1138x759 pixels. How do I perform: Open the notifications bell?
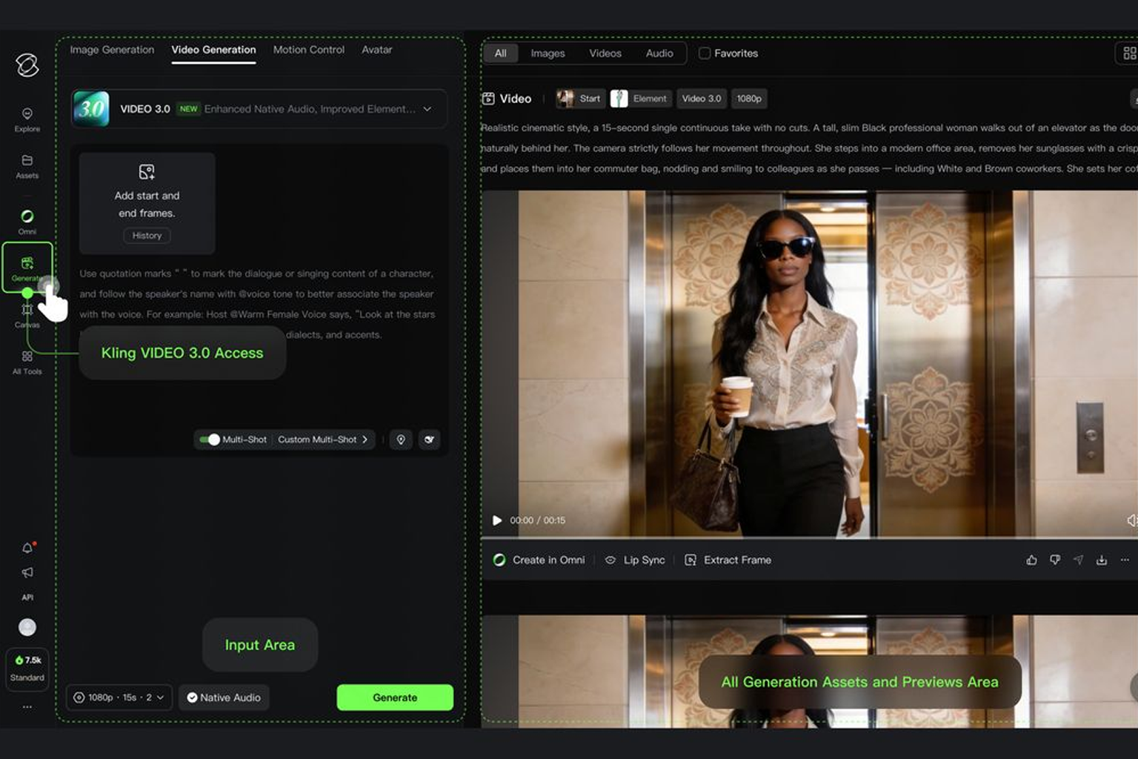tap(27, 548)
